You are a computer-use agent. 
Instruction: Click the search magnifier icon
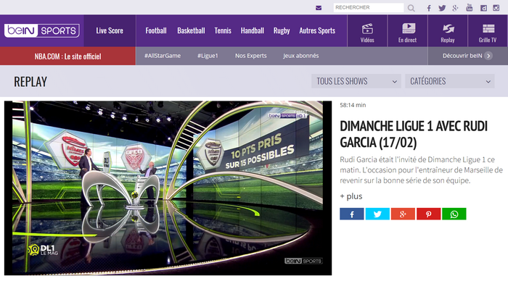click(x=411, y=8)
